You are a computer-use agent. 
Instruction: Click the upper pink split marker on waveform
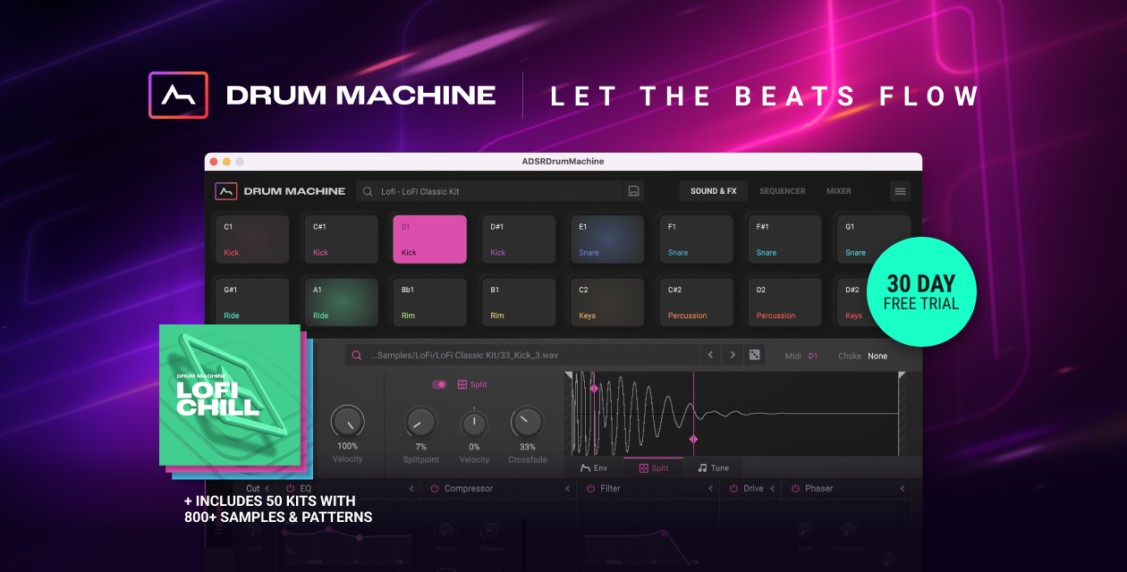[x=593, y=388]
